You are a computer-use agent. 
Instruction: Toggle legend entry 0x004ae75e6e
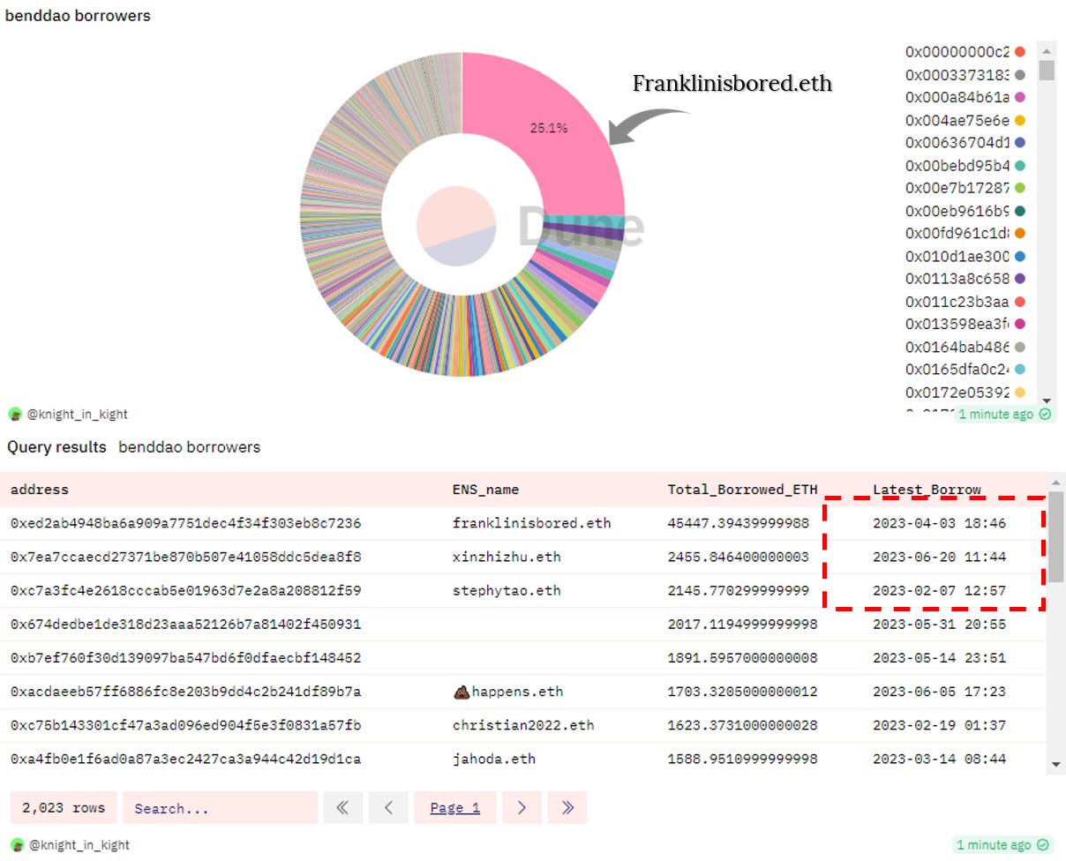(x=964, y=120)
